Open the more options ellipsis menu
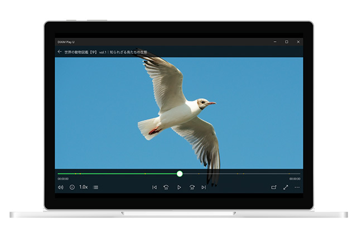 [x=297, y=187]
